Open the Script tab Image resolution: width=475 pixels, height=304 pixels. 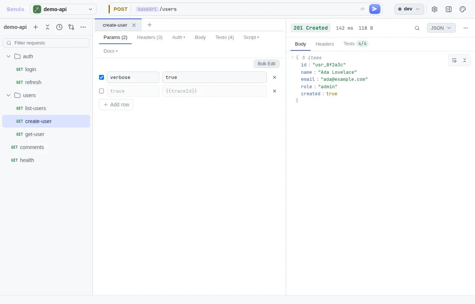click(x=251, y=37)
